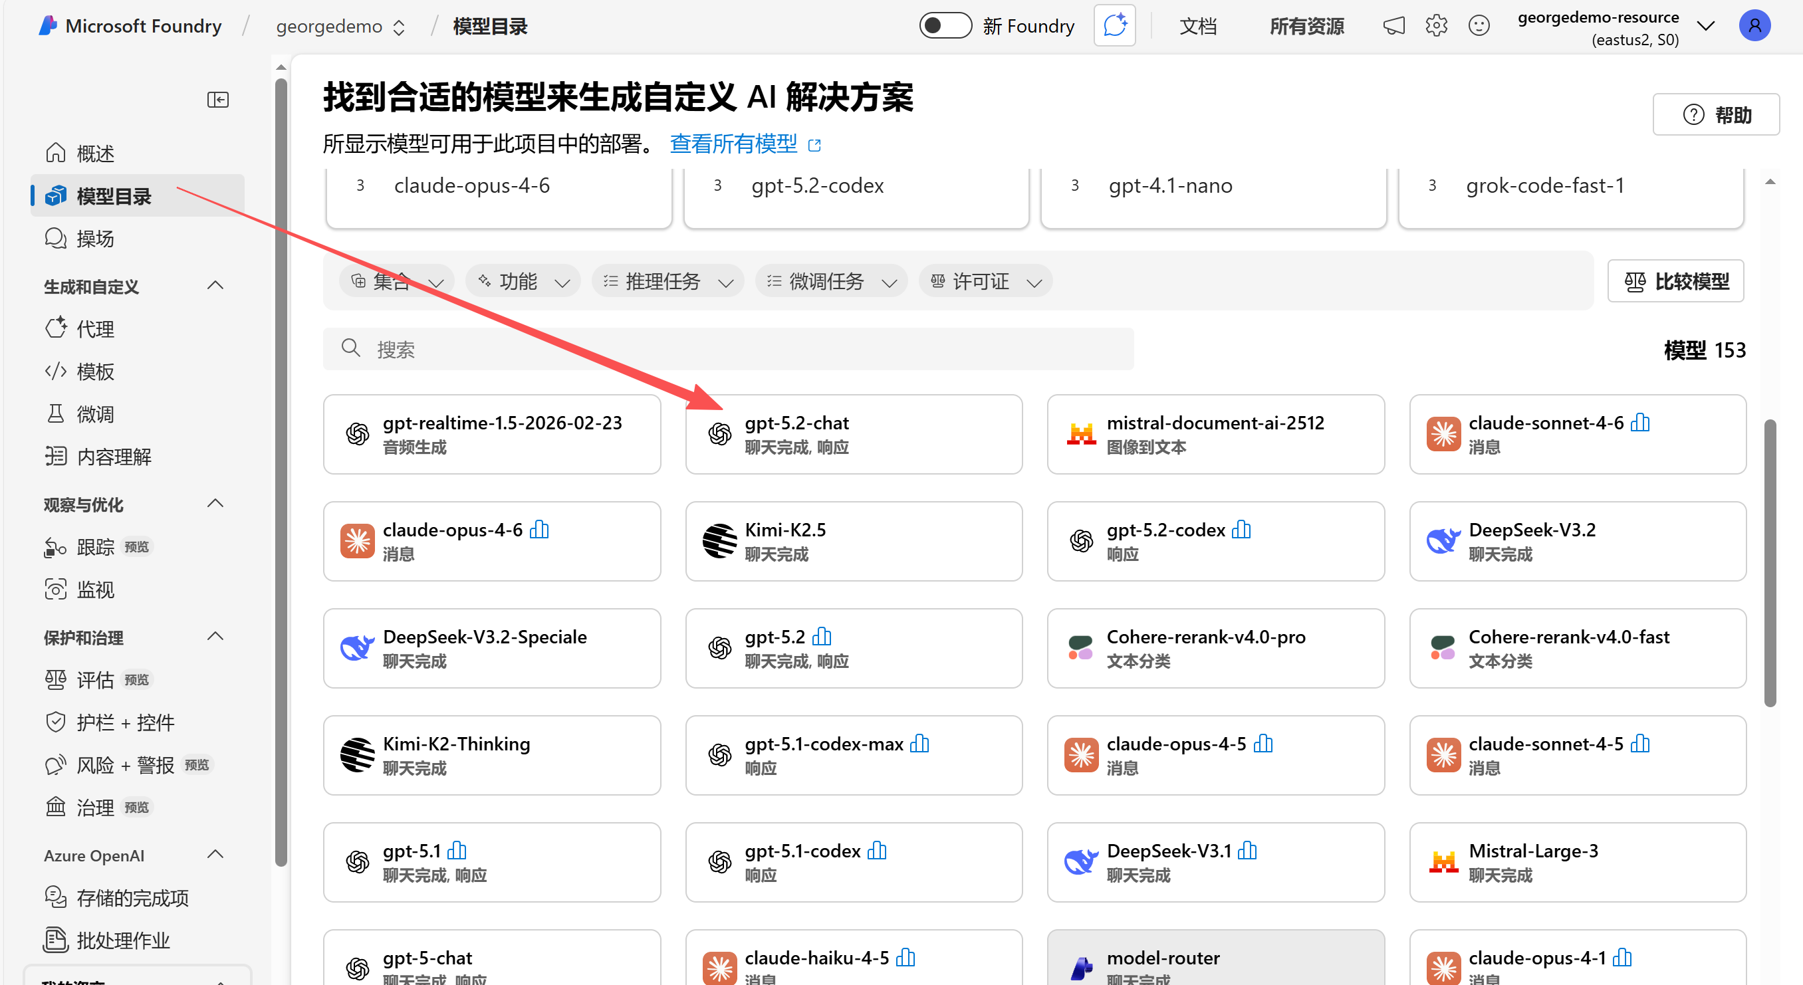The image size is (1803, 985).
Task: Open the user account avatar
Action: click(1754, 26)
